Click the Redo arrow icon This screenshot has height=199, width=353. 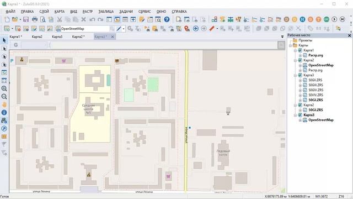click(x=100, y=19)
